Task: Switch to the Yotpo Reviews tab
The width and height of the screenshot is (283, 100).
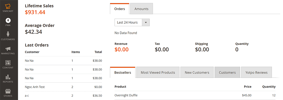Action: click(256, 72)
